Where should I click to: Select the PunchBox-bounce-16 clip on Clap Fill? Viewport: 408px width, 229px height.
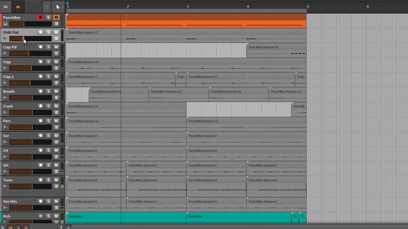276,50
